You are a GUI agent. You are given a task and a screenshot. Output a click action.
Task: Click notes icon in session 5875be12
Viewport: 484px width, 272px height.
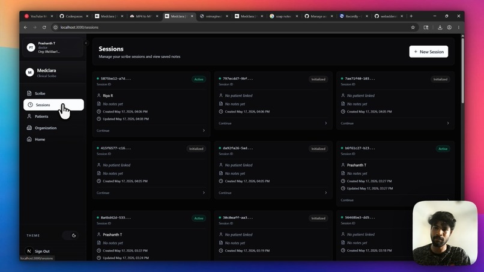tap(98, 104)
